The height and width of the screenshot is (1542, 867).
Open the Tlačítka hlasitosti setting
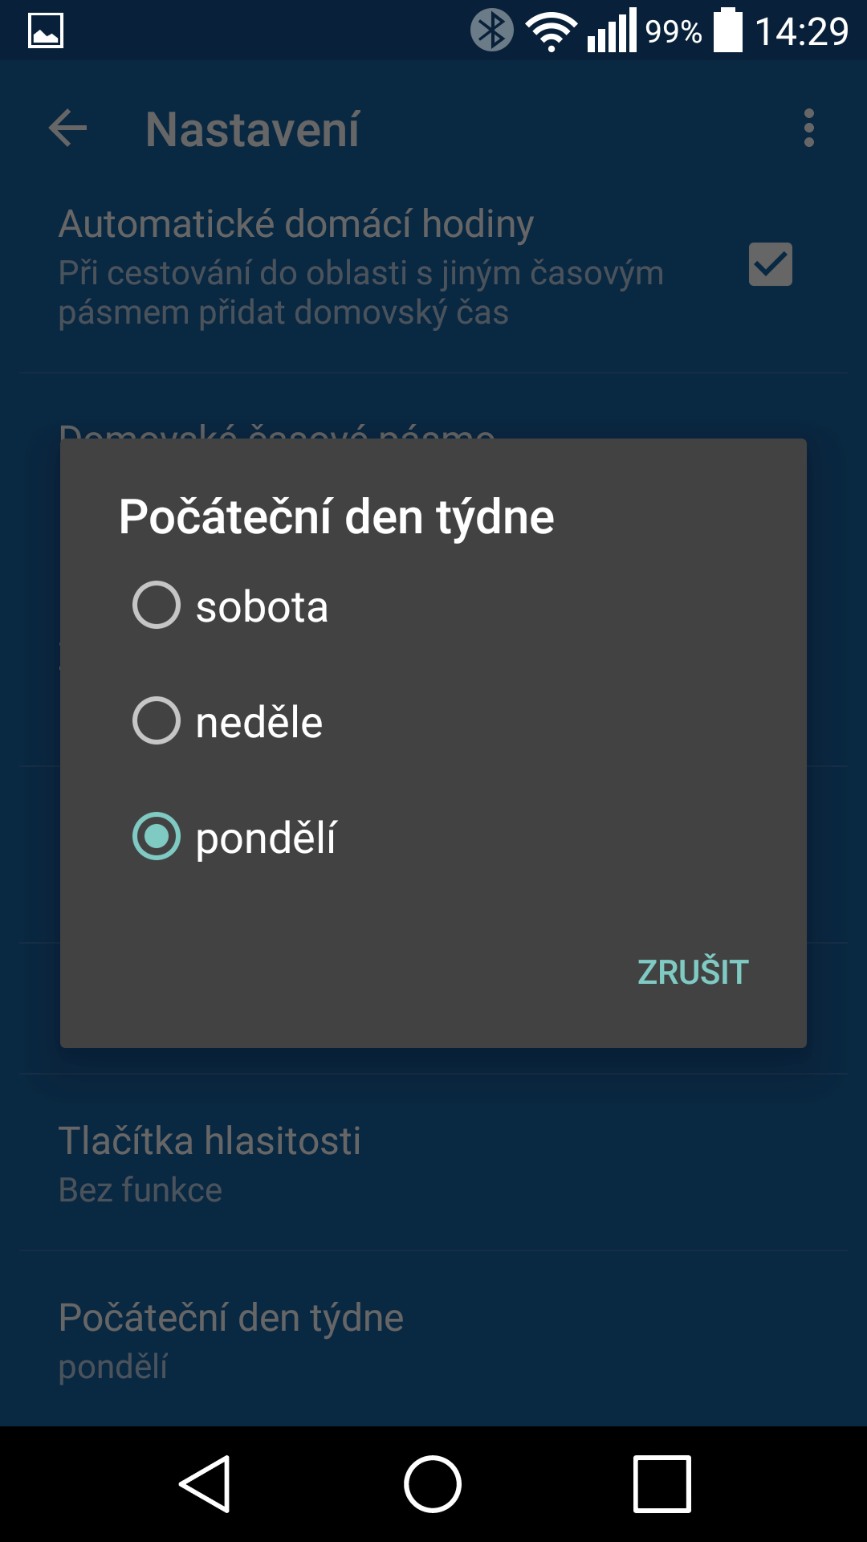(433, 1162)
